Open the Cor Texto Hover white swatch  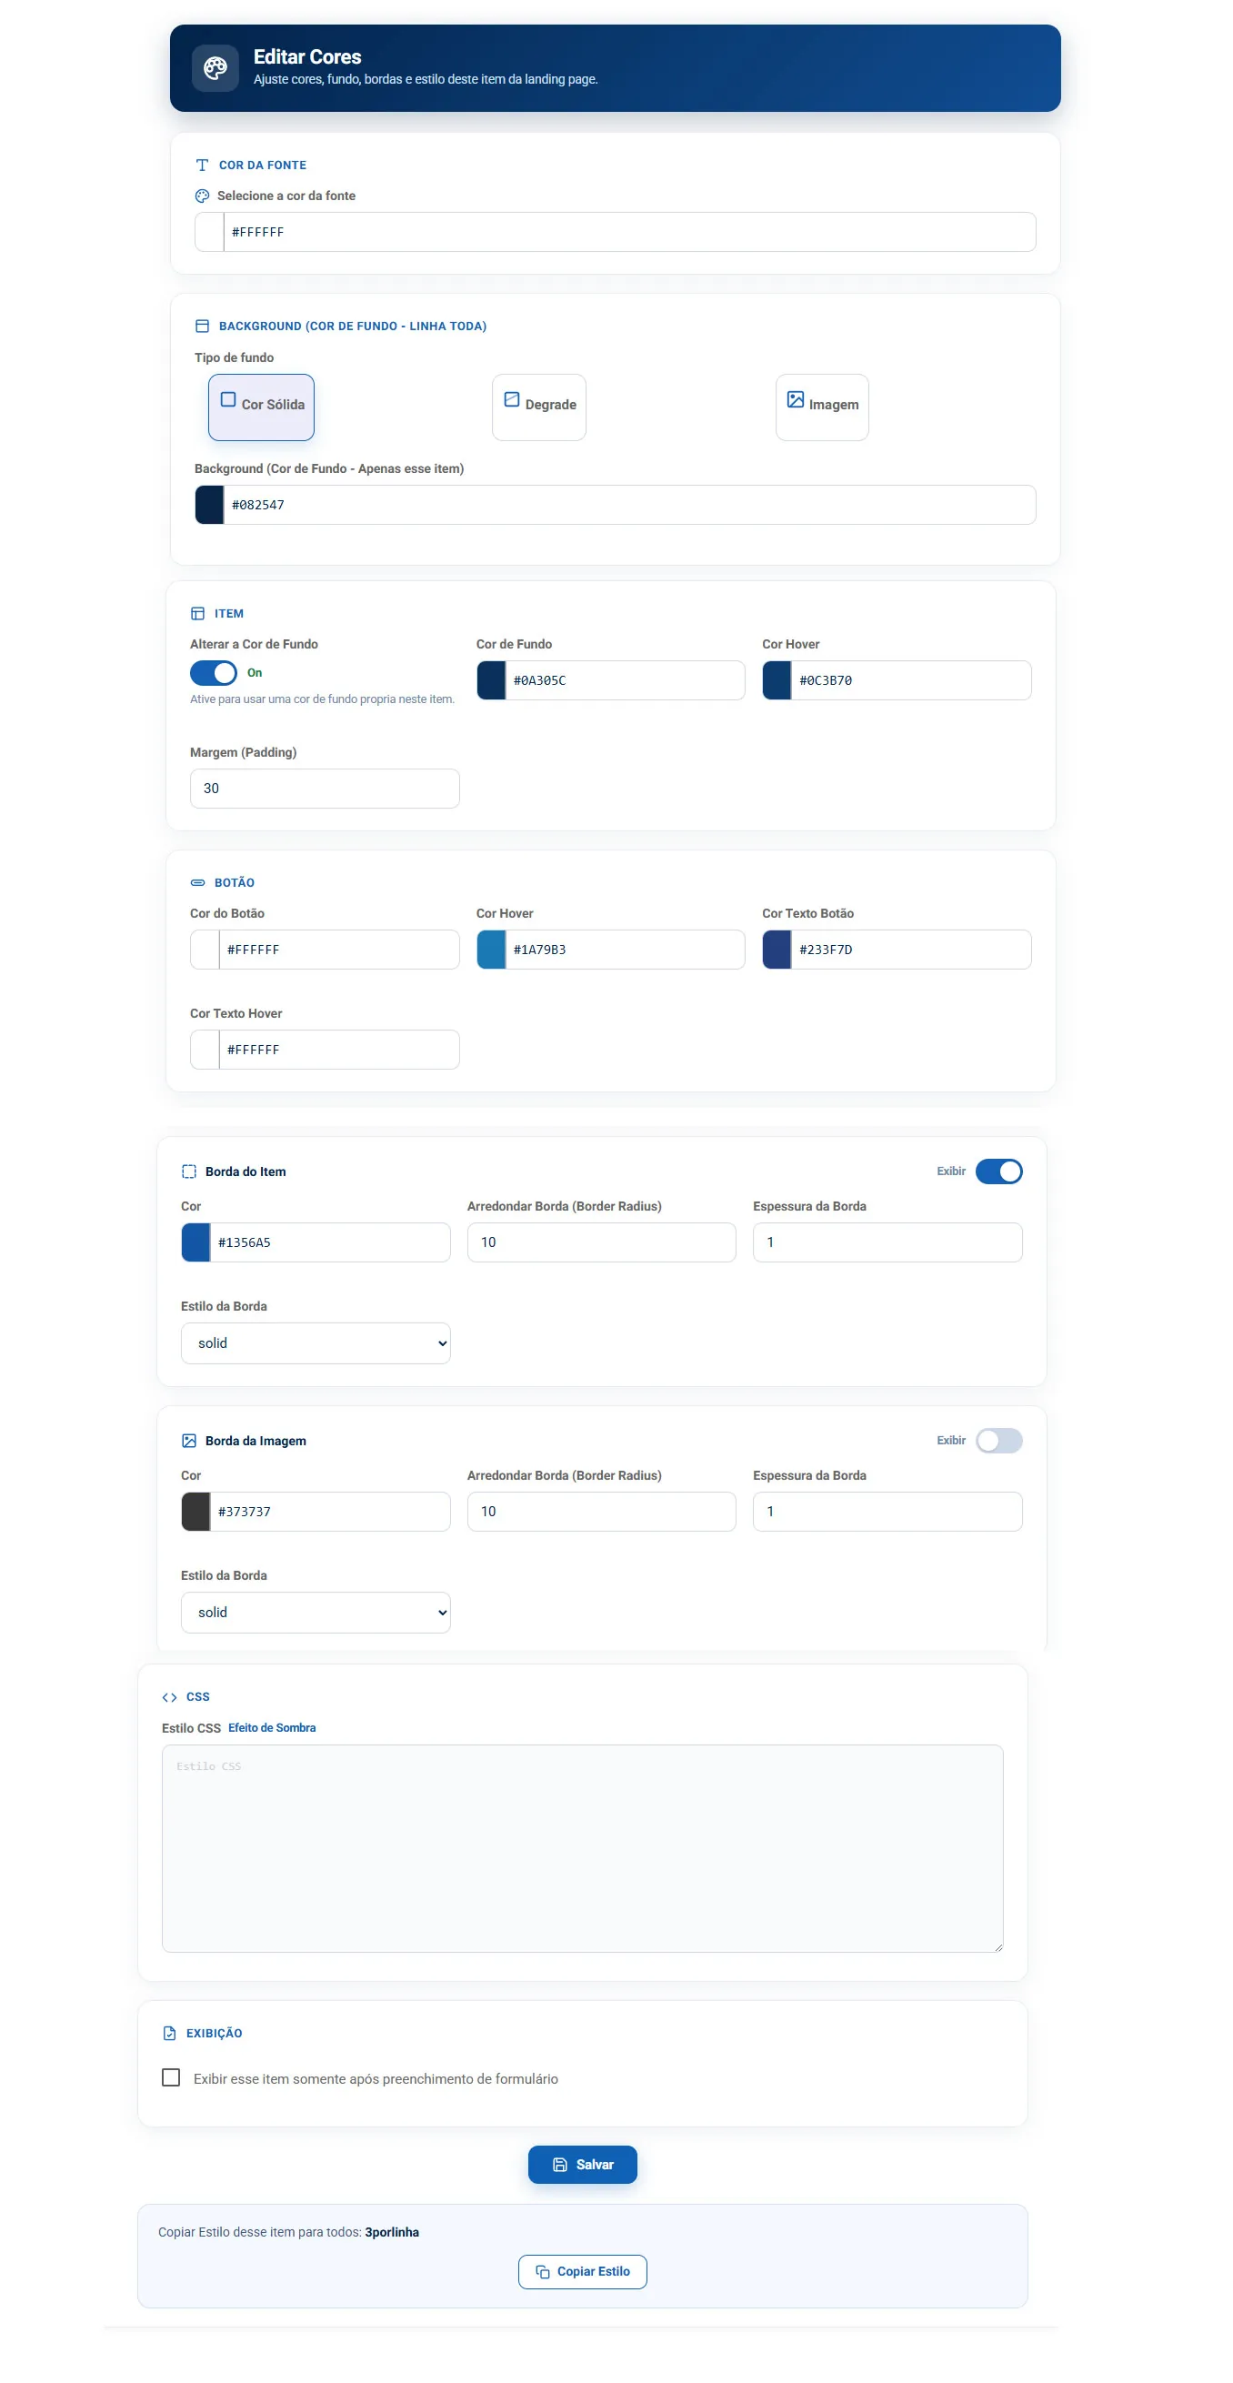point(205,1051)
